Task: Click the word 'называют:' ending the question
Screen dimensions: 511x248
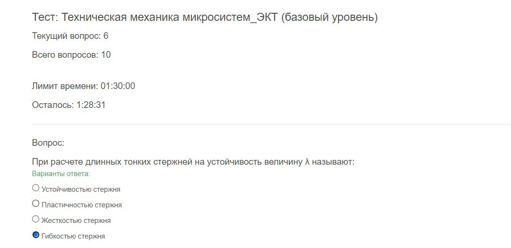Action: pyautogui.click(x=333, y=162)
